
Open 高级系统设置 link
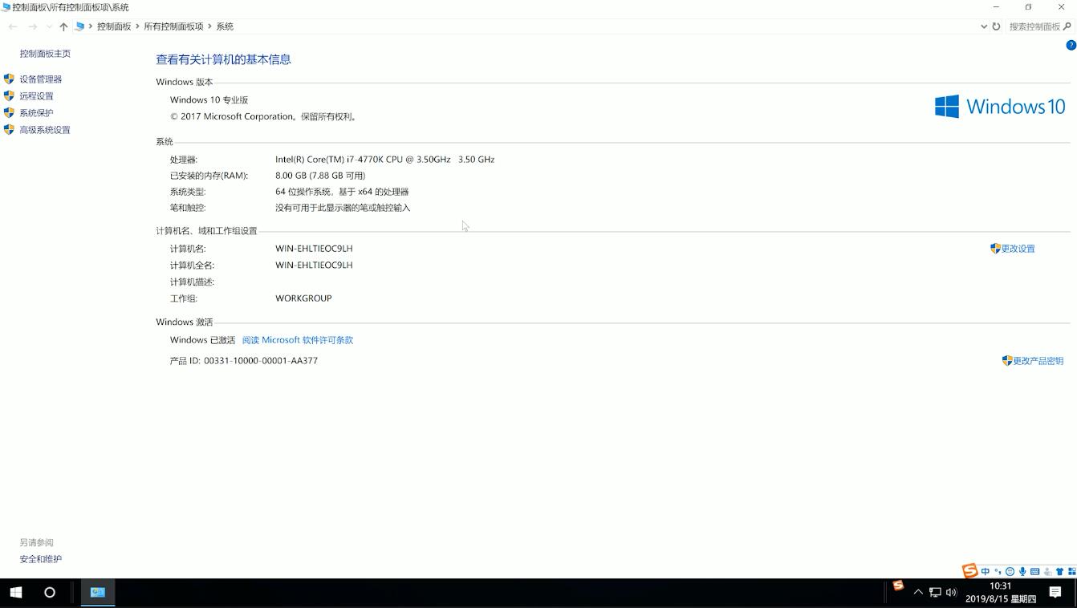[45, 130]
